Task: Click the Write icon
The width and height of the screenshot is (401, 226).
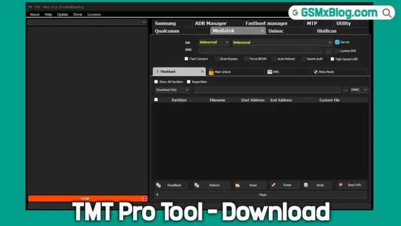Action: 306,185
